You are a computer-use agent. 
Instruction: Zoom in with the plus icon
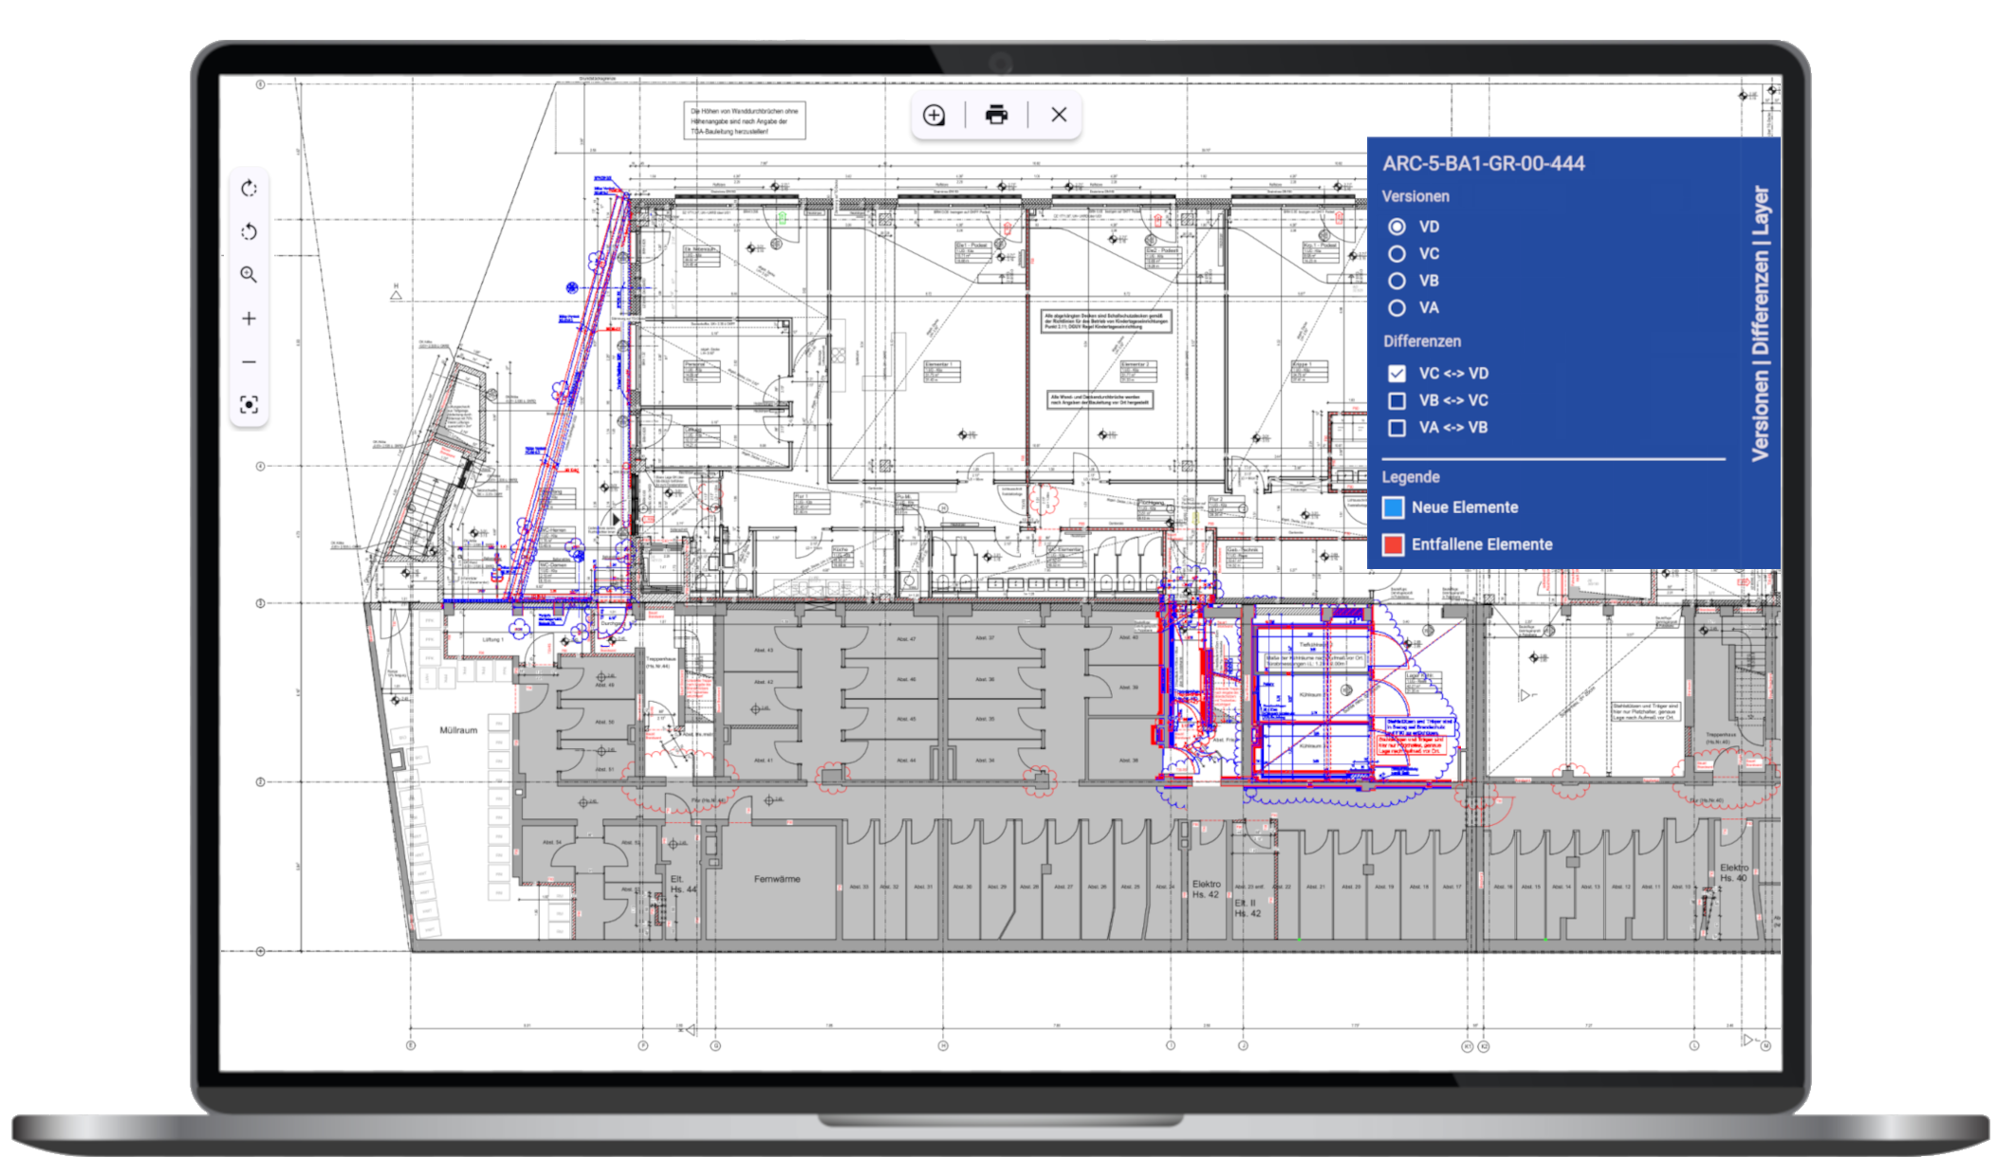[249, 319]
